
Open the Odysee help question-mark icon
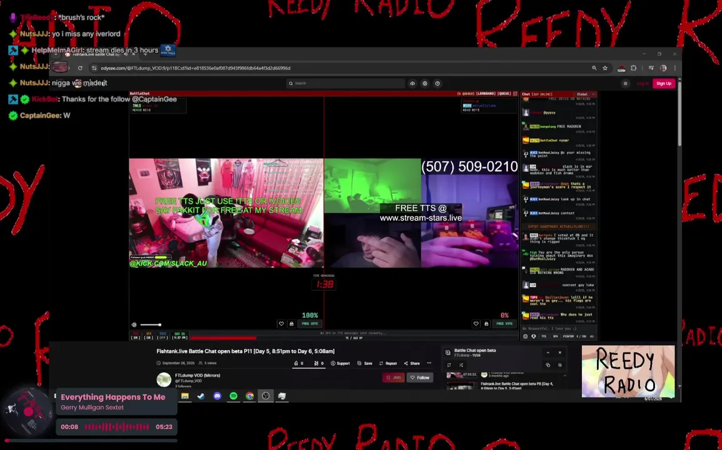437,83
